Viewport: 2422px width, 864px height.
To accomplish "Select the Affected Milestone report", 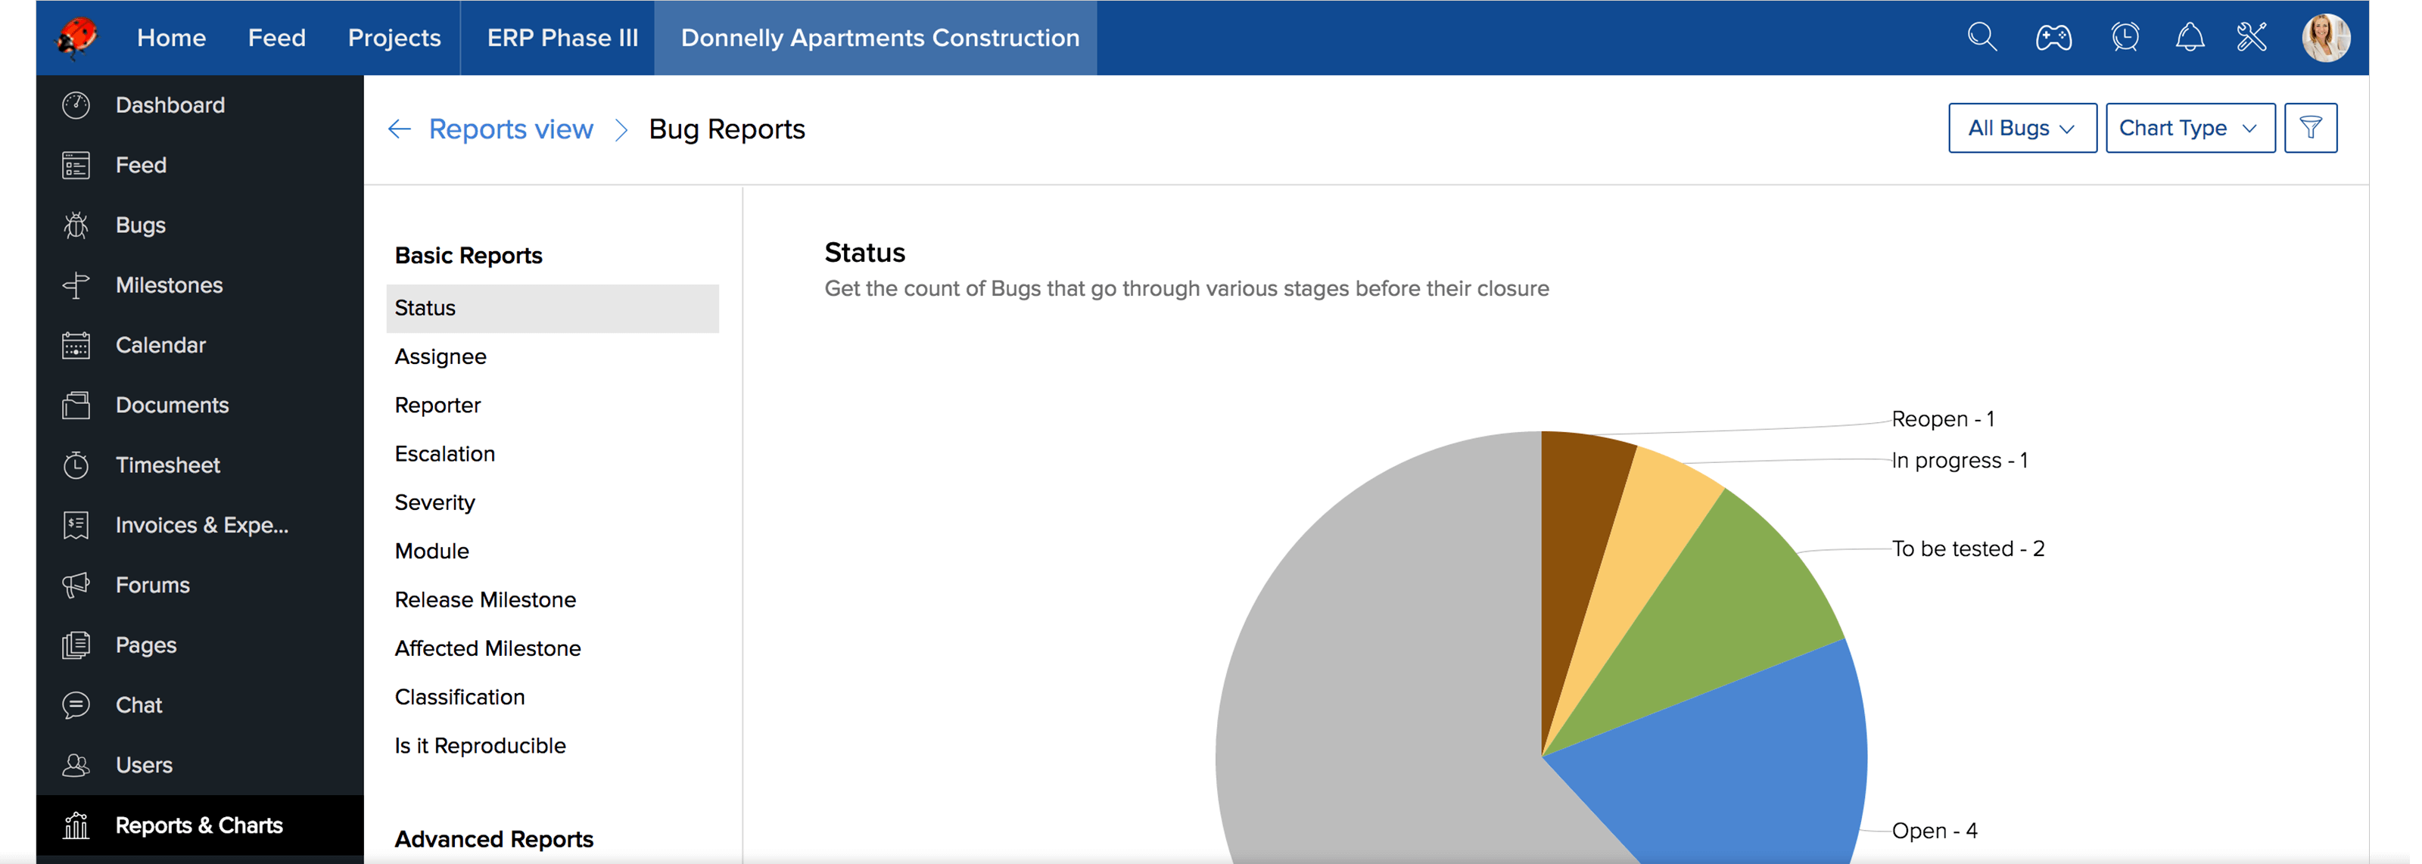I will [487, 648].
